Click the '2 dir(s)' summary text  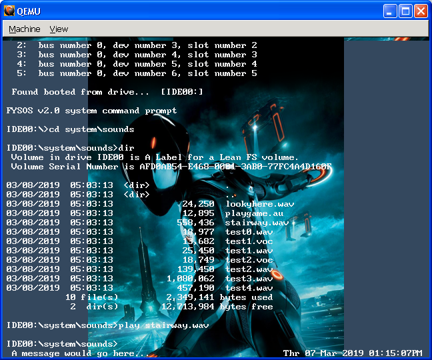(x=94, y=307)
